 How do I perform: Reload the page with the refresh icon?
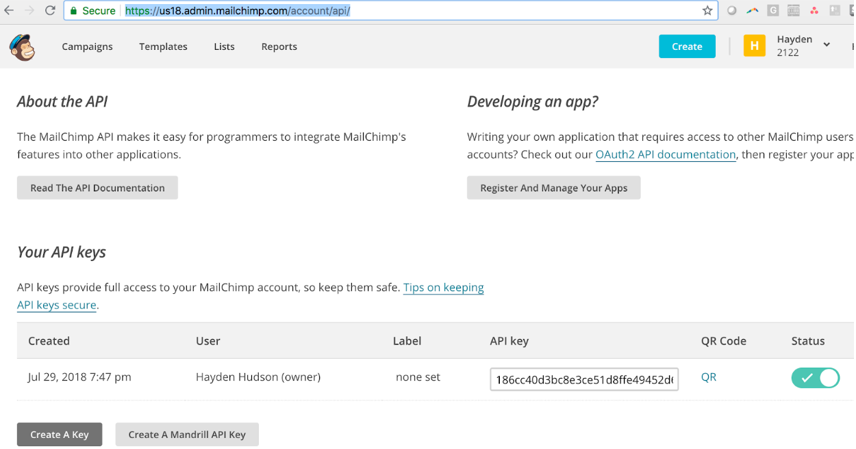50,10
